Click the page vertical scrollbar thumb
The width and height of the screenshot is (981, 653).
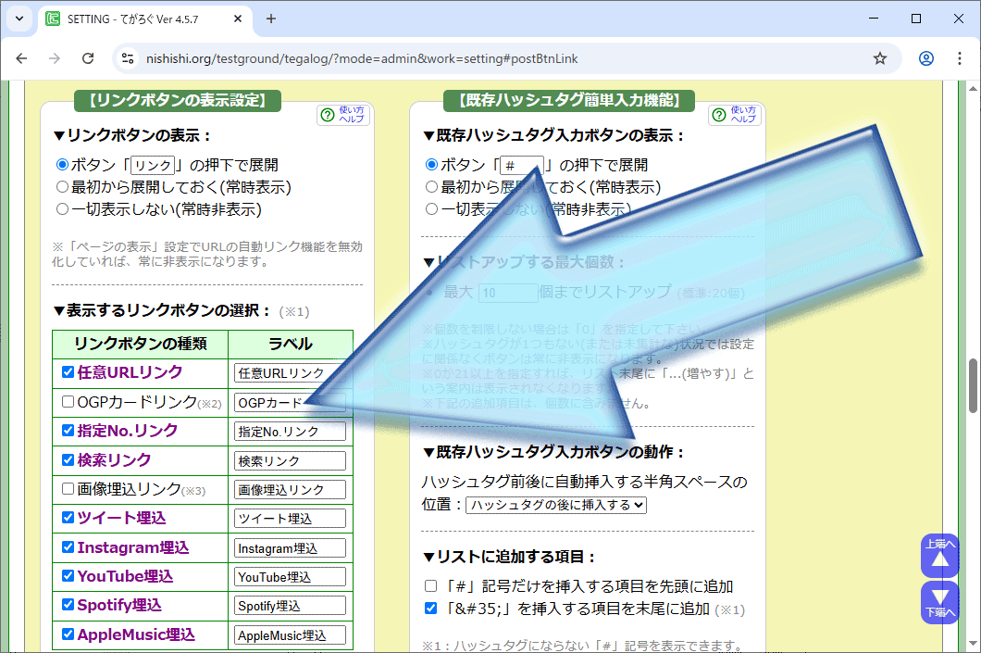973,385
